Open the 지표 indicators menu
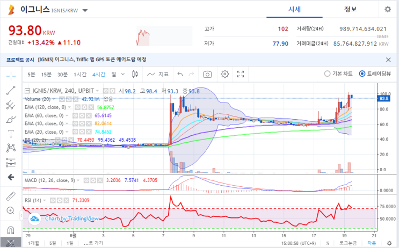Viewport: 399px width, 248px height. point(158,74)
